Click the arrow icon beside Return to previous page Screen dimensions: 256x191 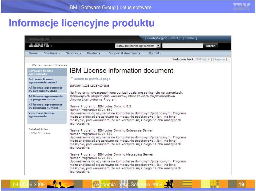(71, 78)
